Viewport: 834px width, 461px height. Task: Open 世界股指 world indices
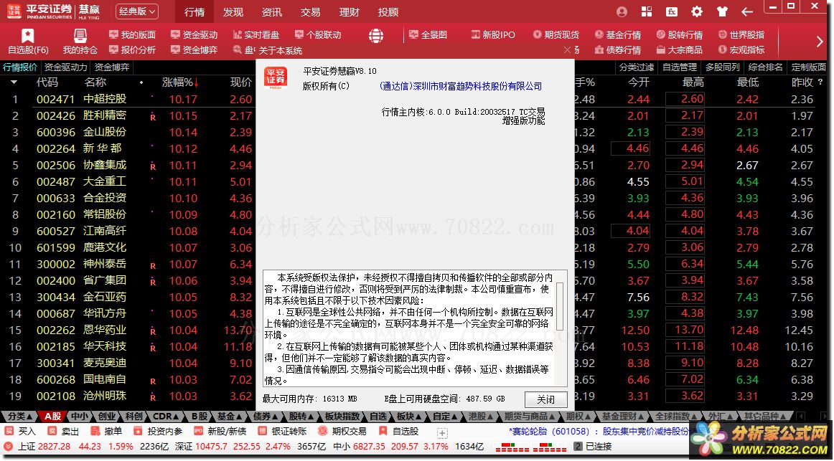tap(741, 34)
